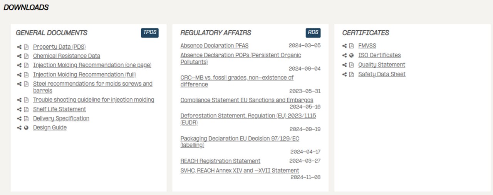493x195 pixels.
Task: Open Deforestation Statement EUDR link
Action: point(248,119)
